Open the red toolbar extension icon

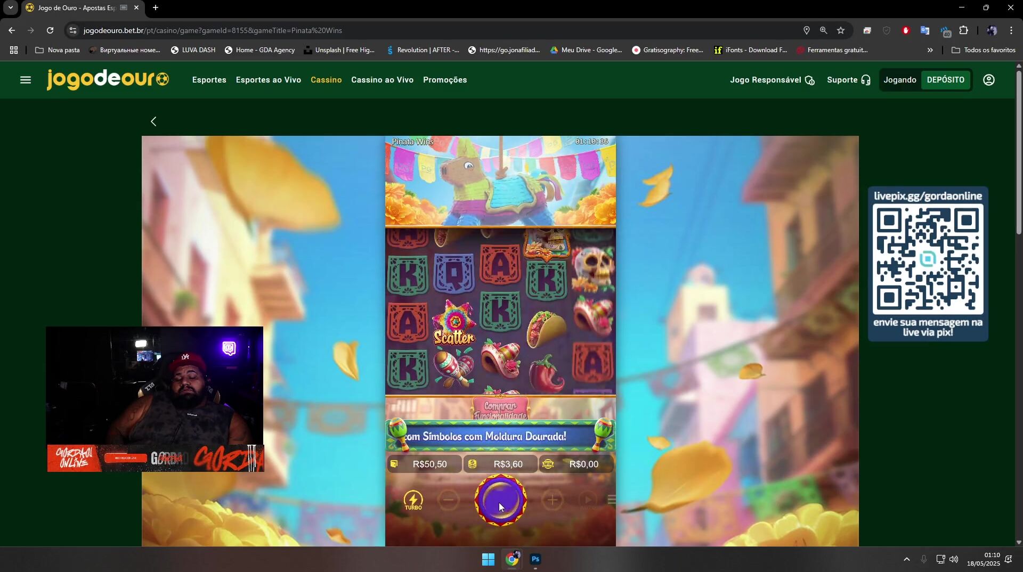[x=906, y=30]
